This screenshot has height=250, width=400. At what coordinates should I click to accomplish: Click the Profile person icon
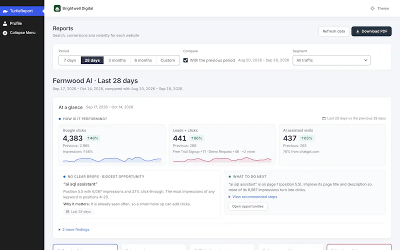(x=5, y=23)
